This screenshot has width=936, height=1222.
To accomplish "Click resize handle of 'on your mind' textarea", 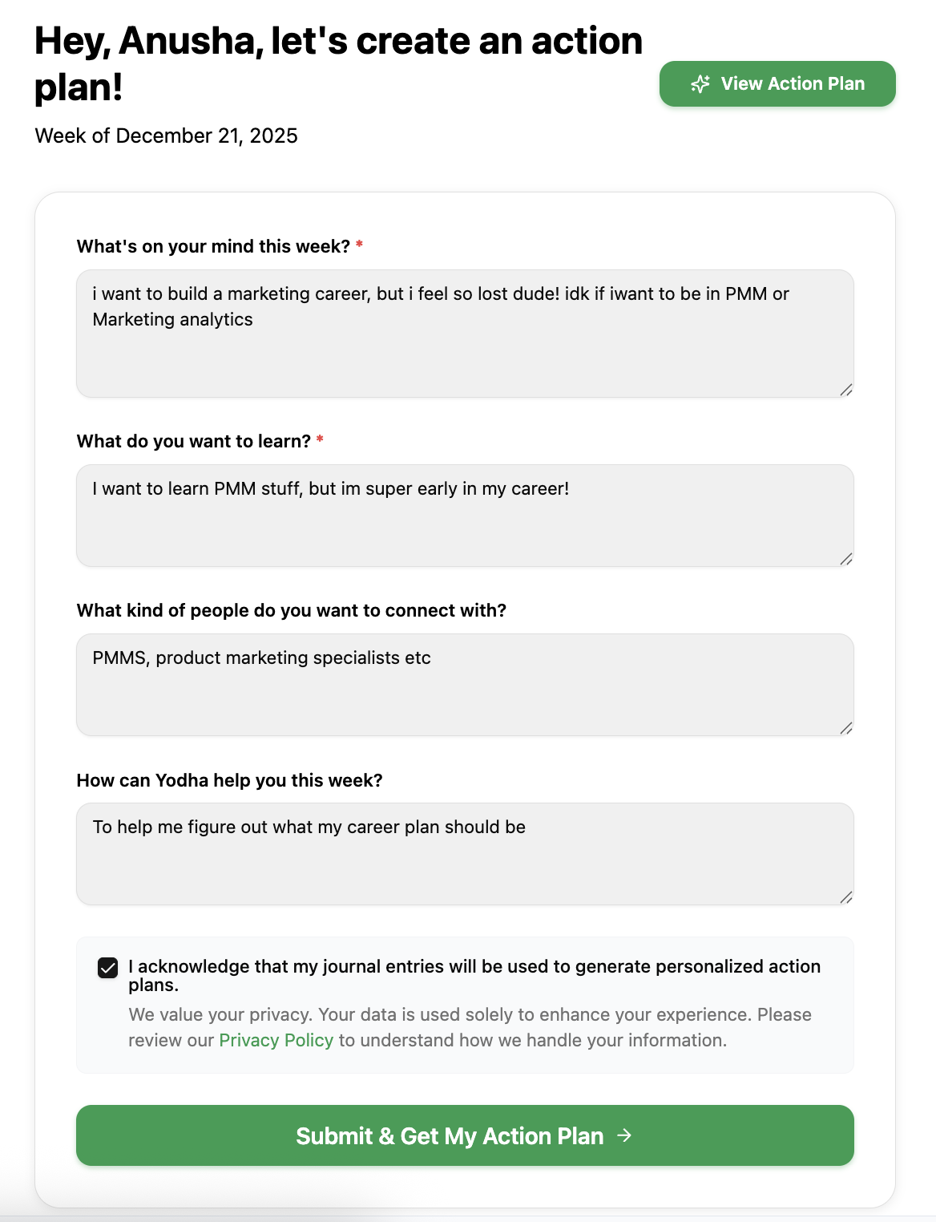I will tap(845, 390).
